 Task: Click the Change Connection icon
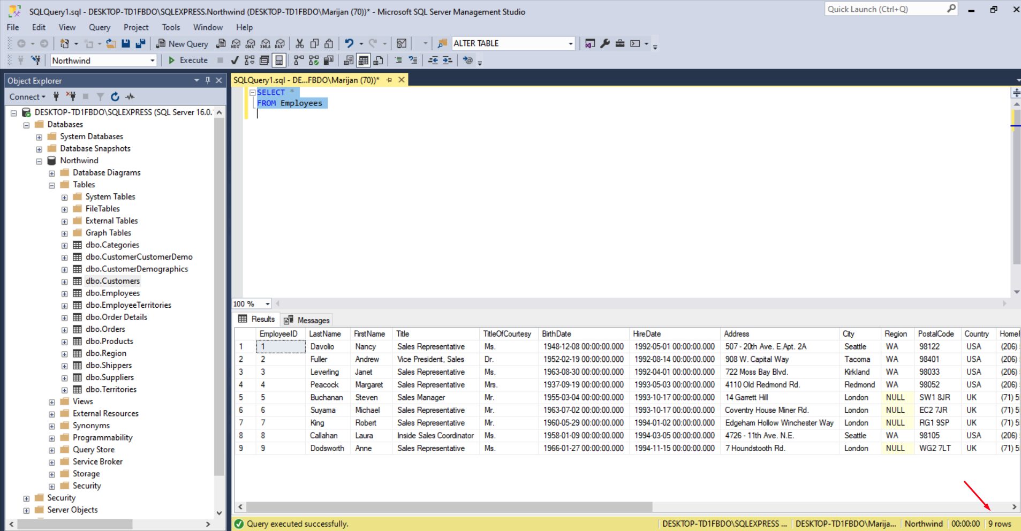35,60
